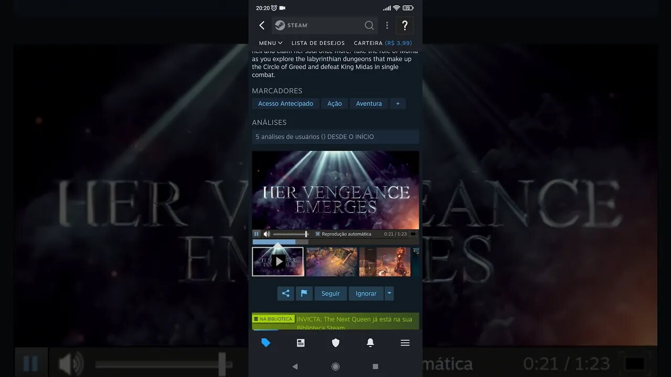This screenshot has width=671, height=377.
Task: Select the third screenshot thumbnail with skull
Action: (385, 261)
